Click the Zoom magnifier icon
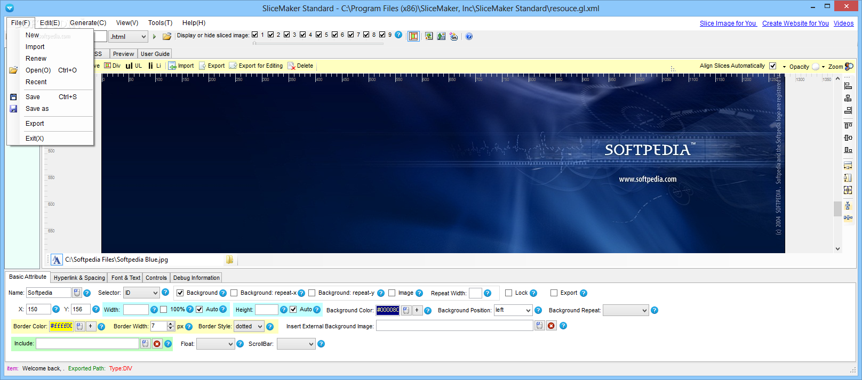 tap(849, 67)
